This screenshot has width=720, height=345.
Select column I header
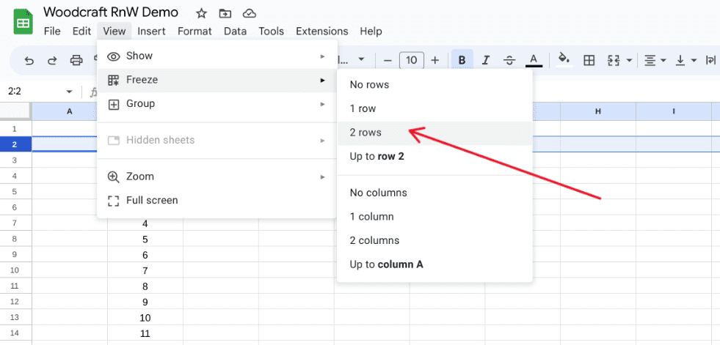click(x=674, y=111)
